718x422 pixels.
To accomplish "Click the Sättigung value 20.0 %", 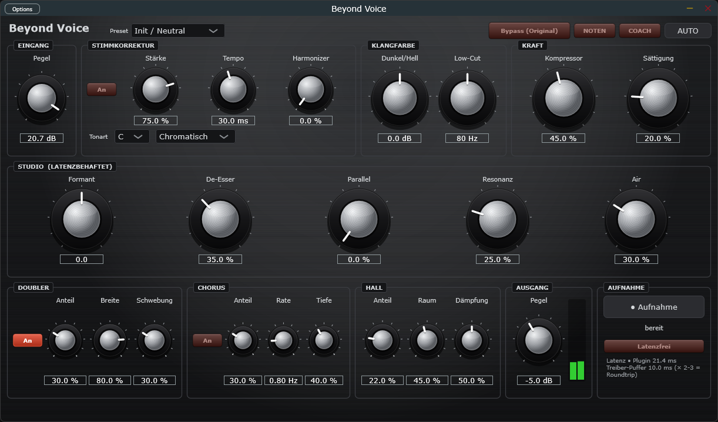I will coord(658,138).
